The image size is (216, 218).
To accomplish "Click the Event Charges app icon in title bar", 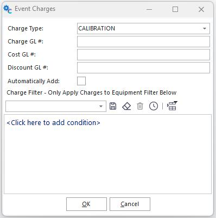I will pyautogui.click(x=8, y=9).
